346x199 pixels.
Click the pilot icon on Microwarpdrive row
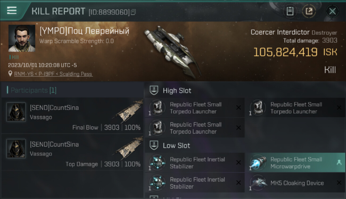click(339, 163)
